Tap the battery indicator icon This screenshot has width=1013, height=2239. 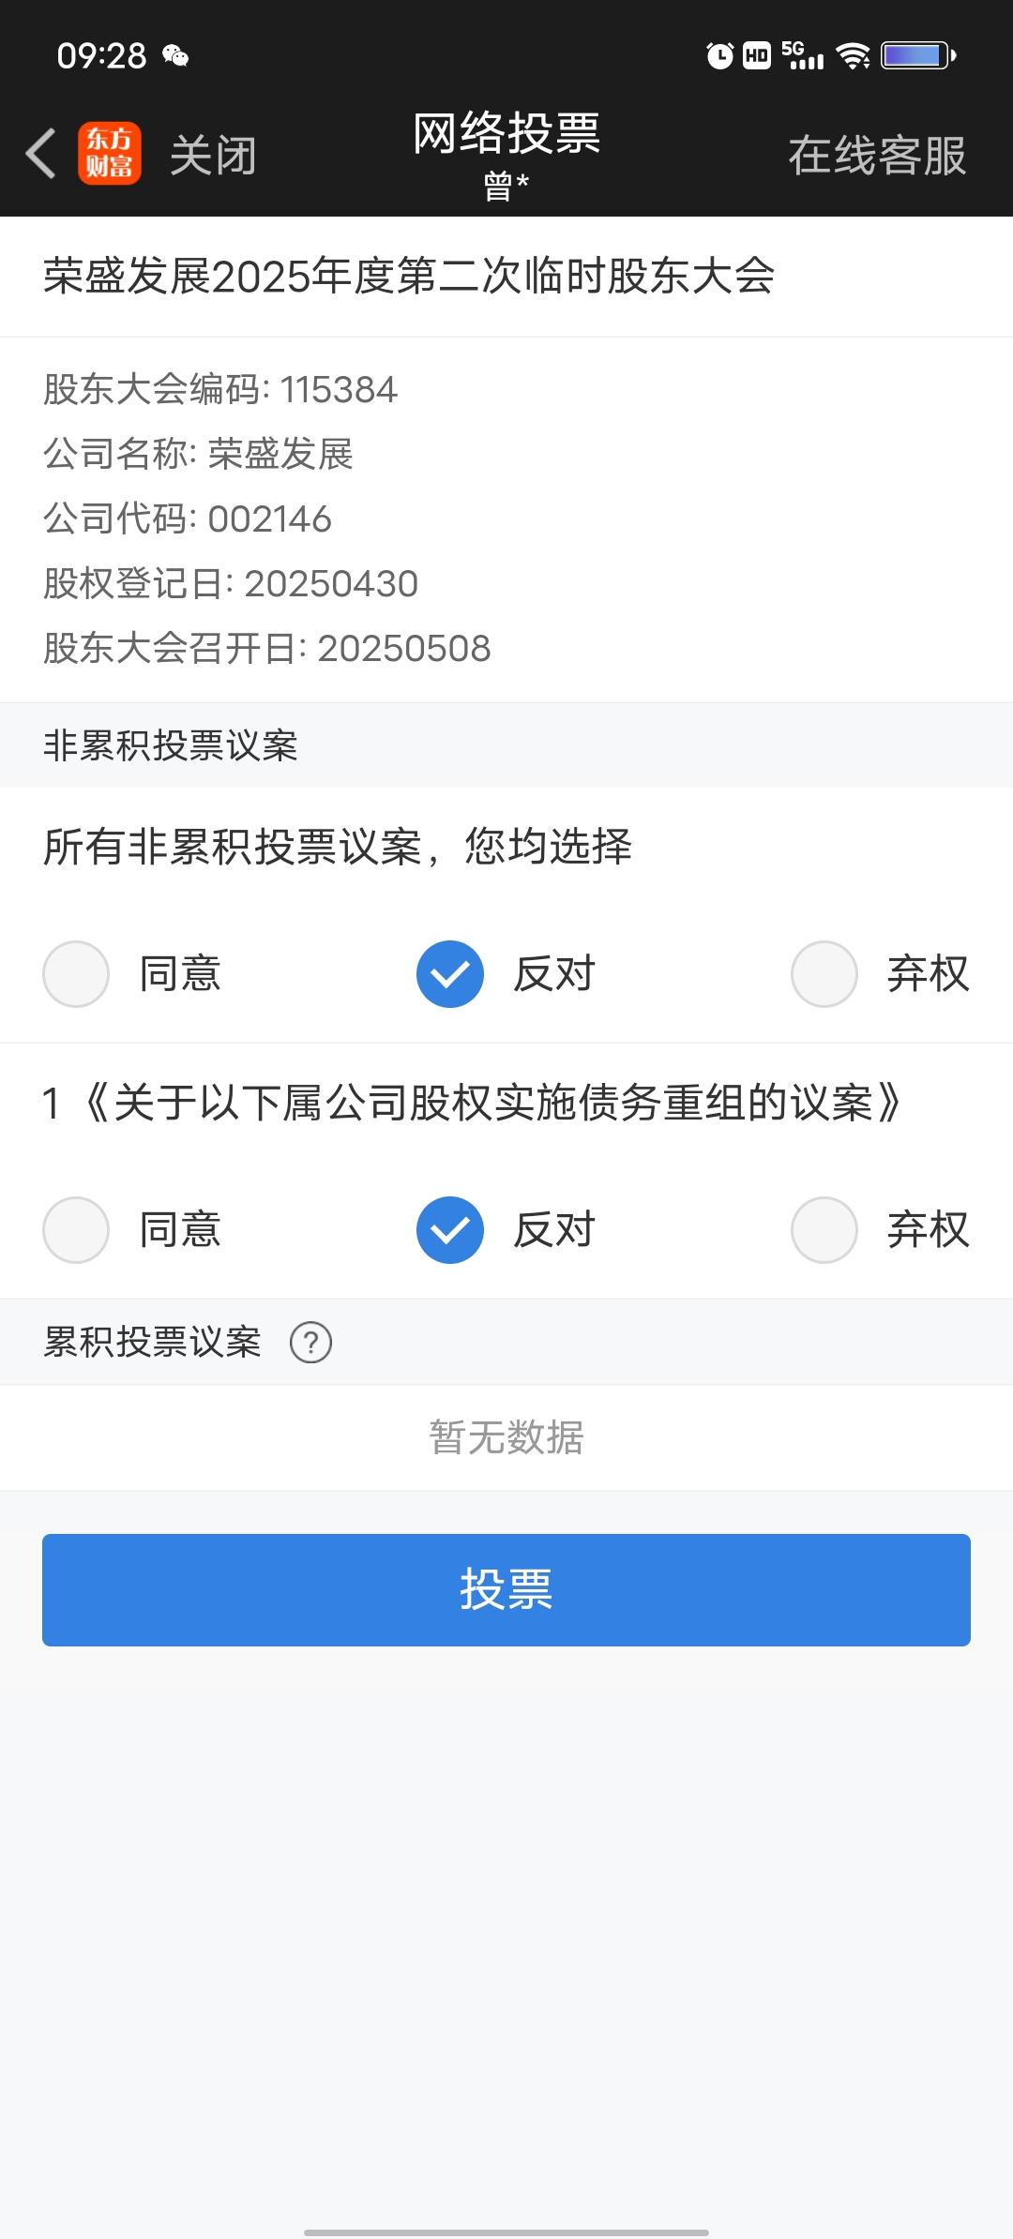tap(918, 56)
